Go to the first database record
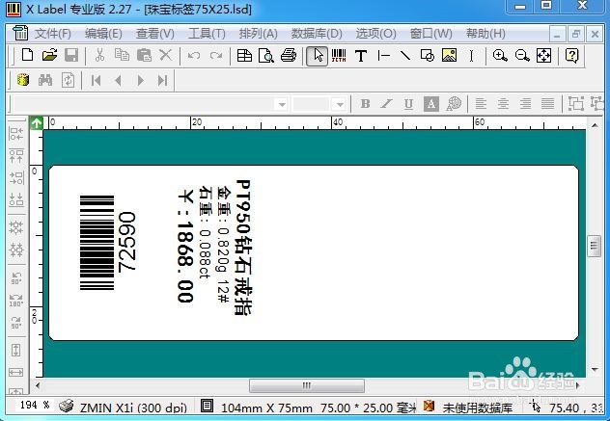 click(96, 81)
